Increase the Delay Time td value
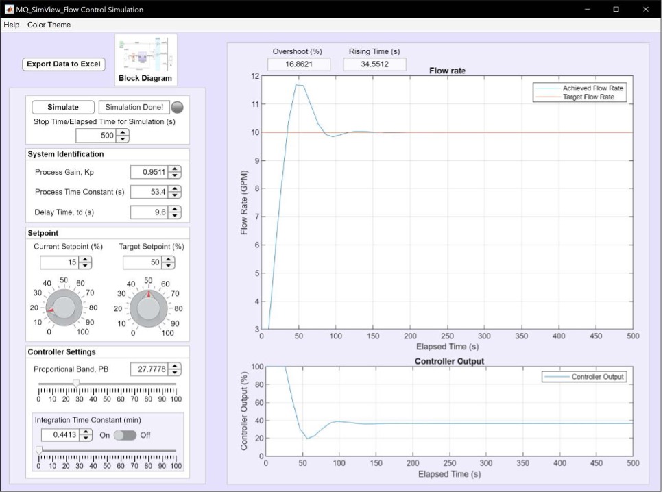The image size is (663, 494). pos(175,209)
